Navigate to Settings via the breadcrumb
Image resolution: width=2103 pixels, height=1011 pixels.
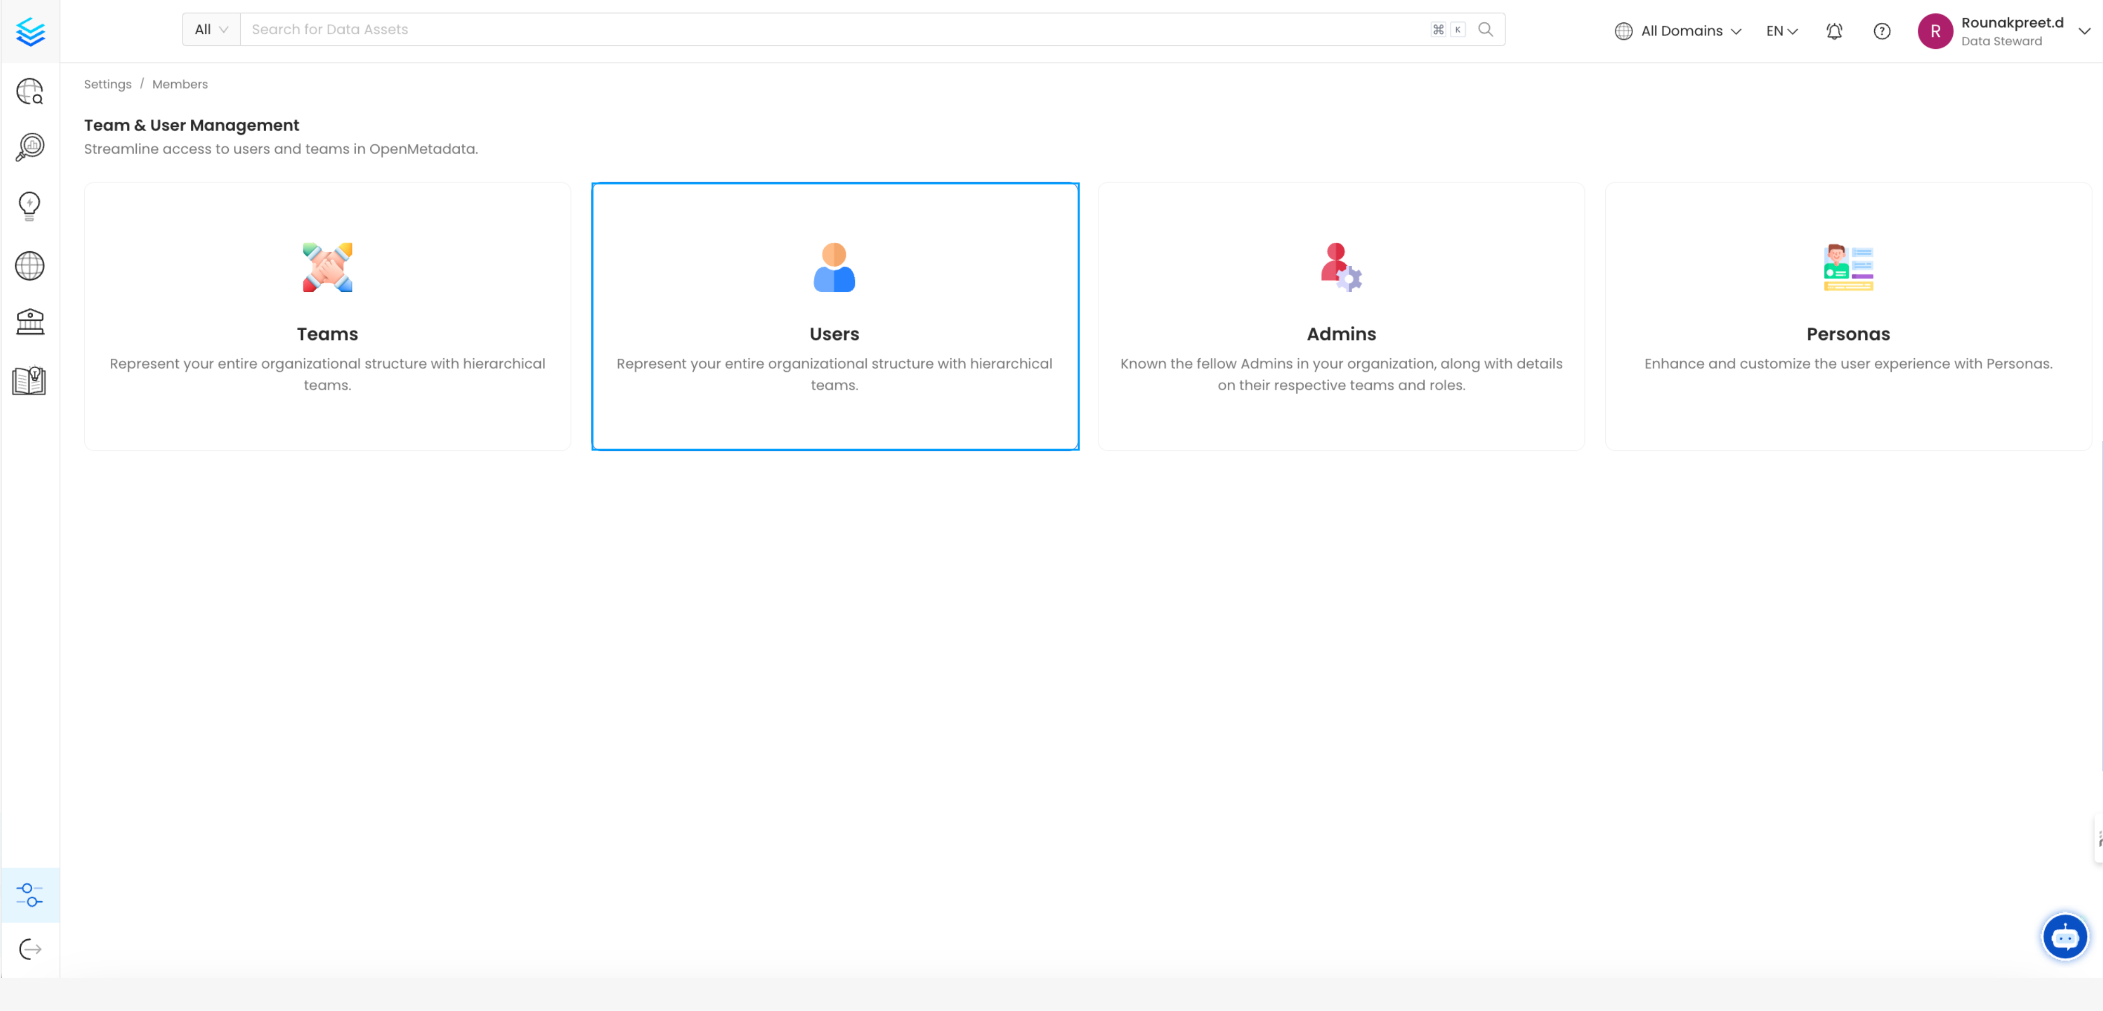pyautogui.click(x=107, y=83)
